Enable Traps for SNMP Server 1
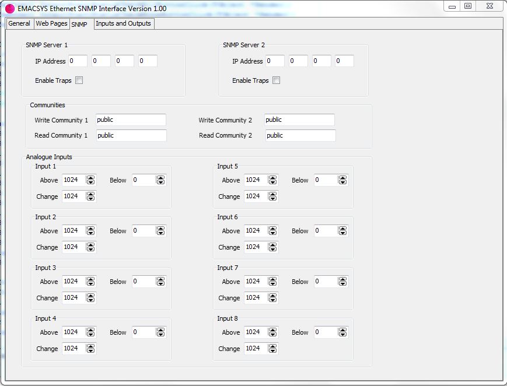This screenshot has height=386, width=507. 79,80
